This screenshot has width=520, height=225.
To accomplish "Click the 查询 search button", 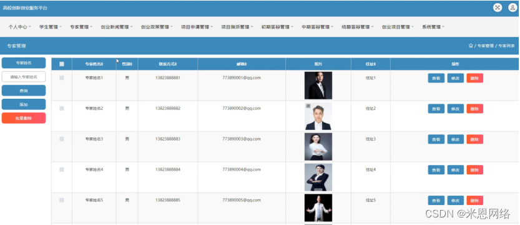I will [x=24, y=90].
